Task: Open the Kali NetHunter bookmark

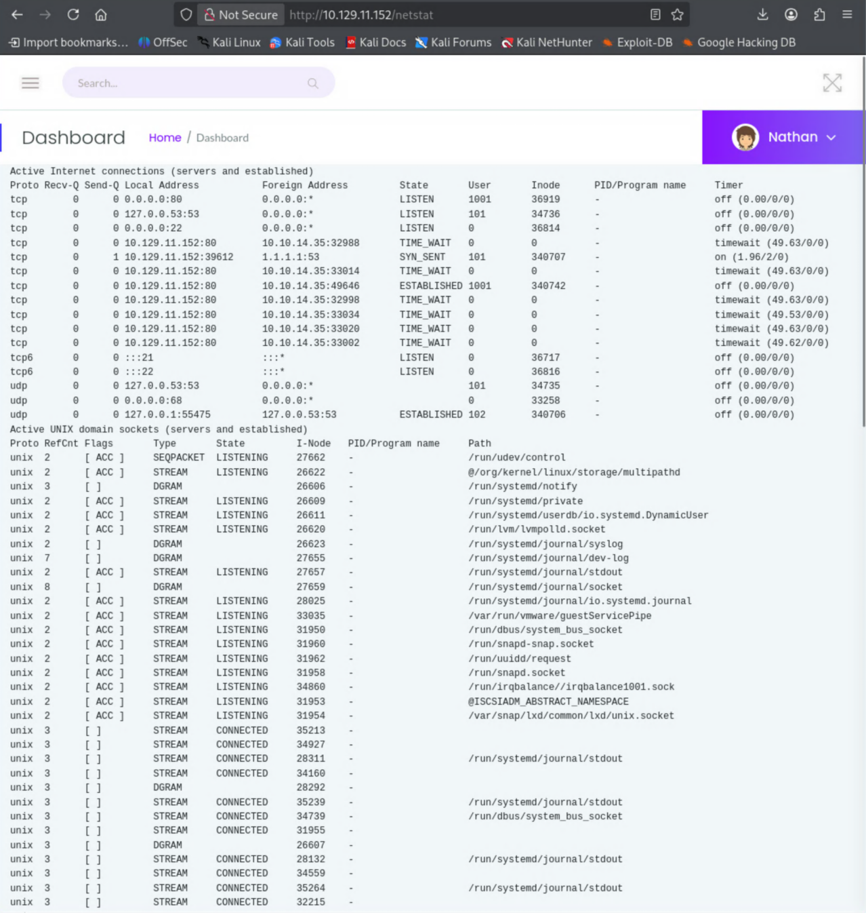Action: pyautogui.click(x=547, y=42)
